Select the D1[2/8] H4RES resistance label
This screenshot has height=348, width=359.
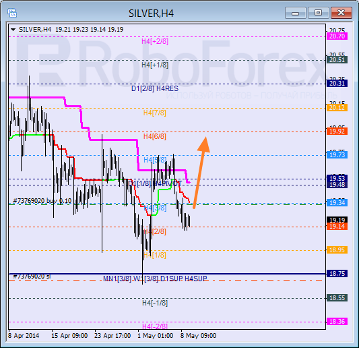[x=155, y=88]
